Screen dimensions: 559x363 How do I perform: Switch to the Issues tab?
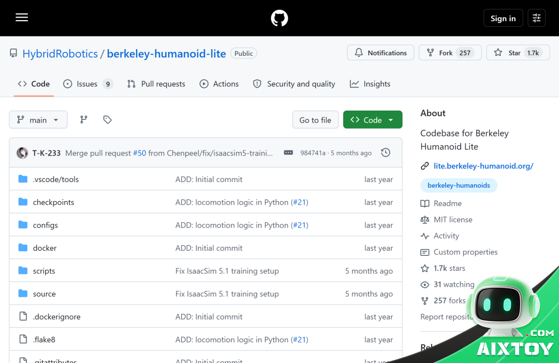87,84
